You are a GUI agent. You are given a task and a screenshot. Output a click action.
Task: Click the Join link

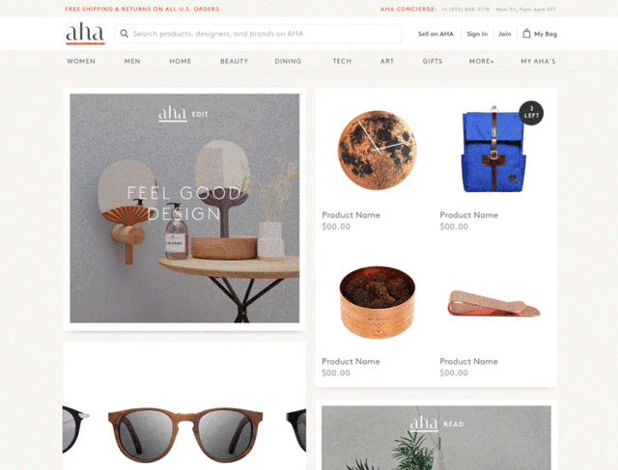(x=504, y=34)
